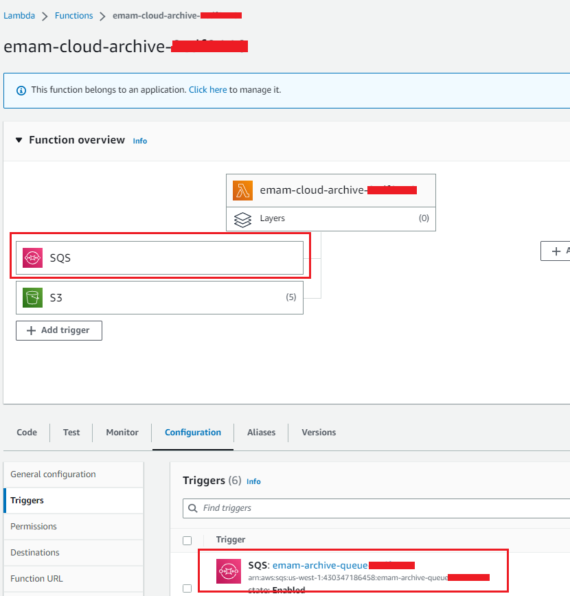Open the Versions tab
This screenshot has height=596, width=570.
pos(319,433)
